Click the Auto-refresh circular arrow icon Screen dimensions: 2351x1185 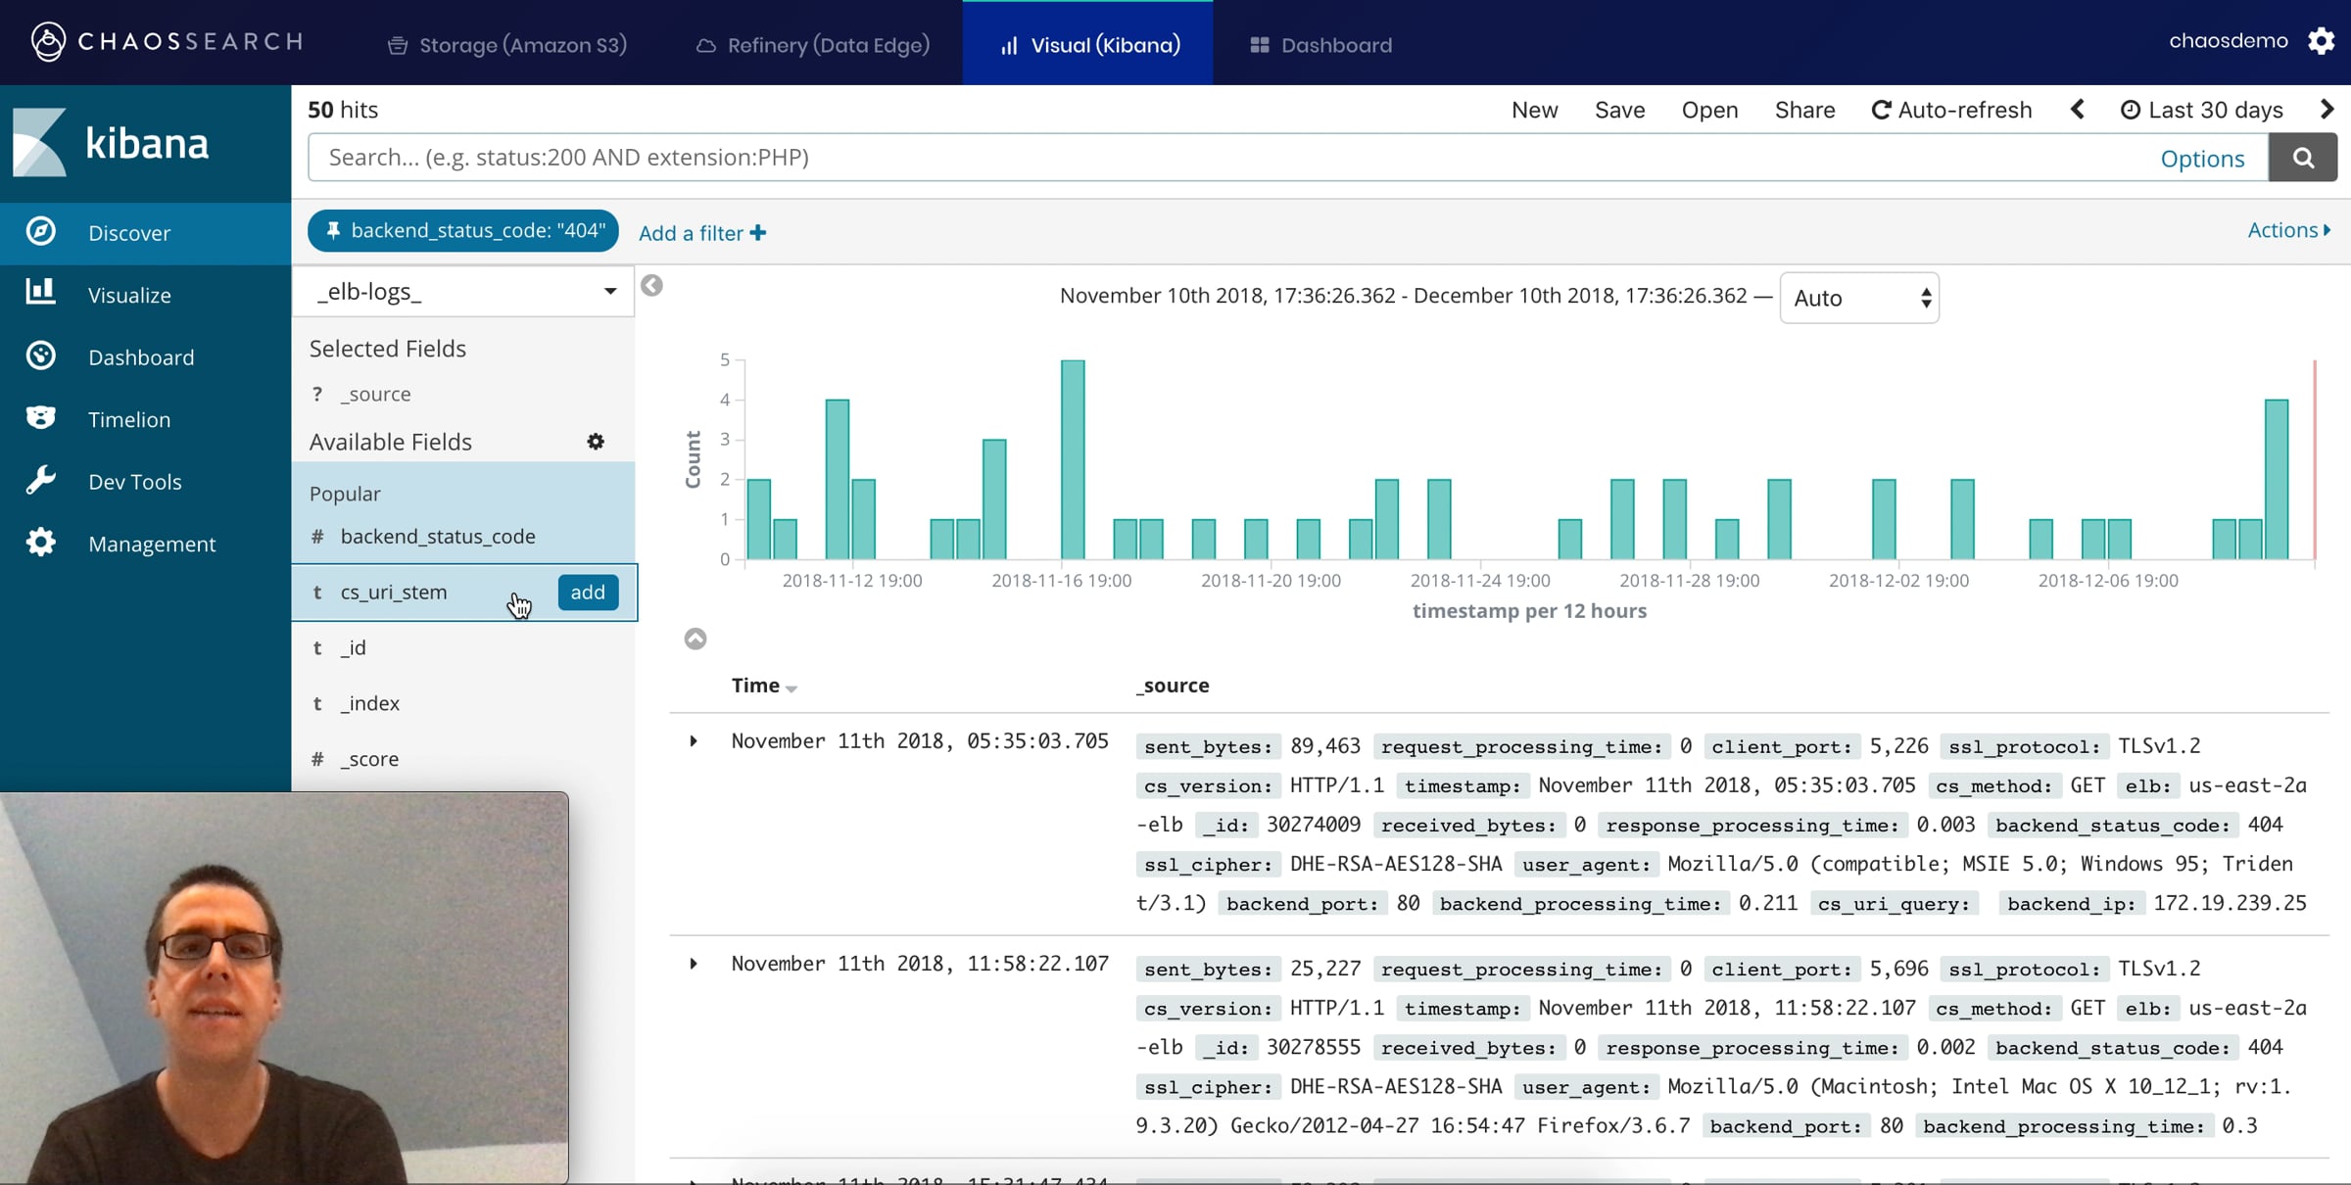(1881, 110)
